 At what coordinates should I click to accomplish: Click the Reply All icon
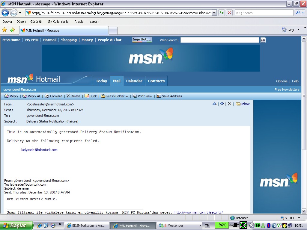point(25,96)
